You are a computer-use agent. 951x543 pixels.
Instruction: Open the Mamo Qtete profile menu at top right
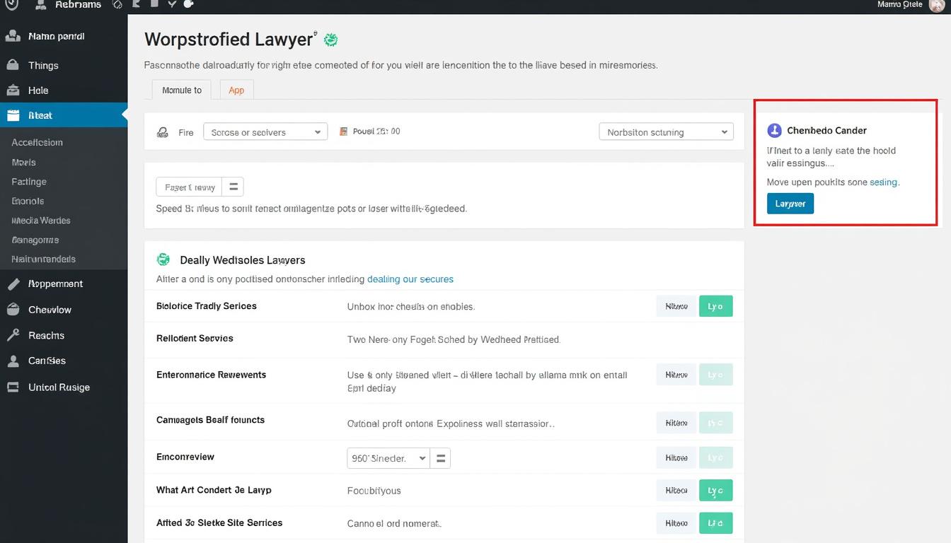click(913, 6)
